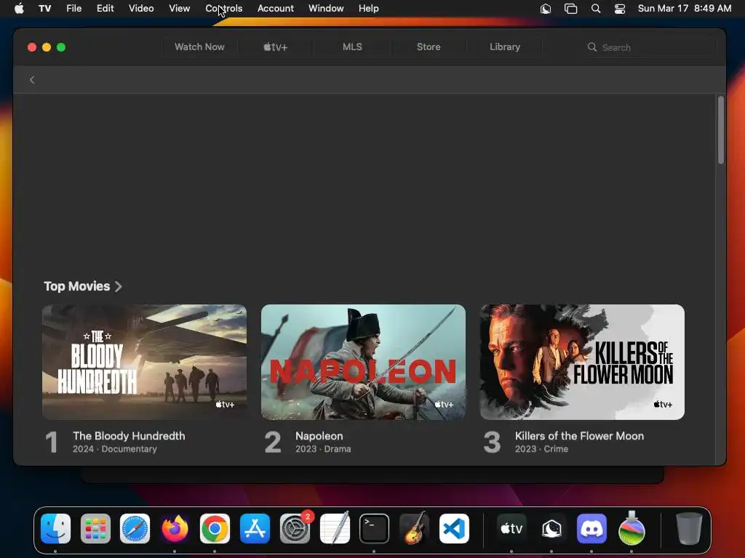Launch Safari from the Dock

coord(135,528)
